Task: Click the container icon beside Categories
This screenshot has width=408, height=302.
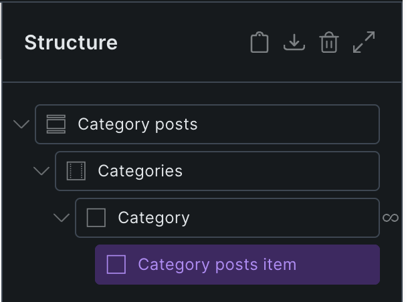Action: coord(76,171)
